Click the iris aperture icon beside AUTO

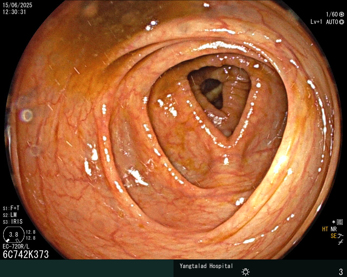[x=342, y=22]
